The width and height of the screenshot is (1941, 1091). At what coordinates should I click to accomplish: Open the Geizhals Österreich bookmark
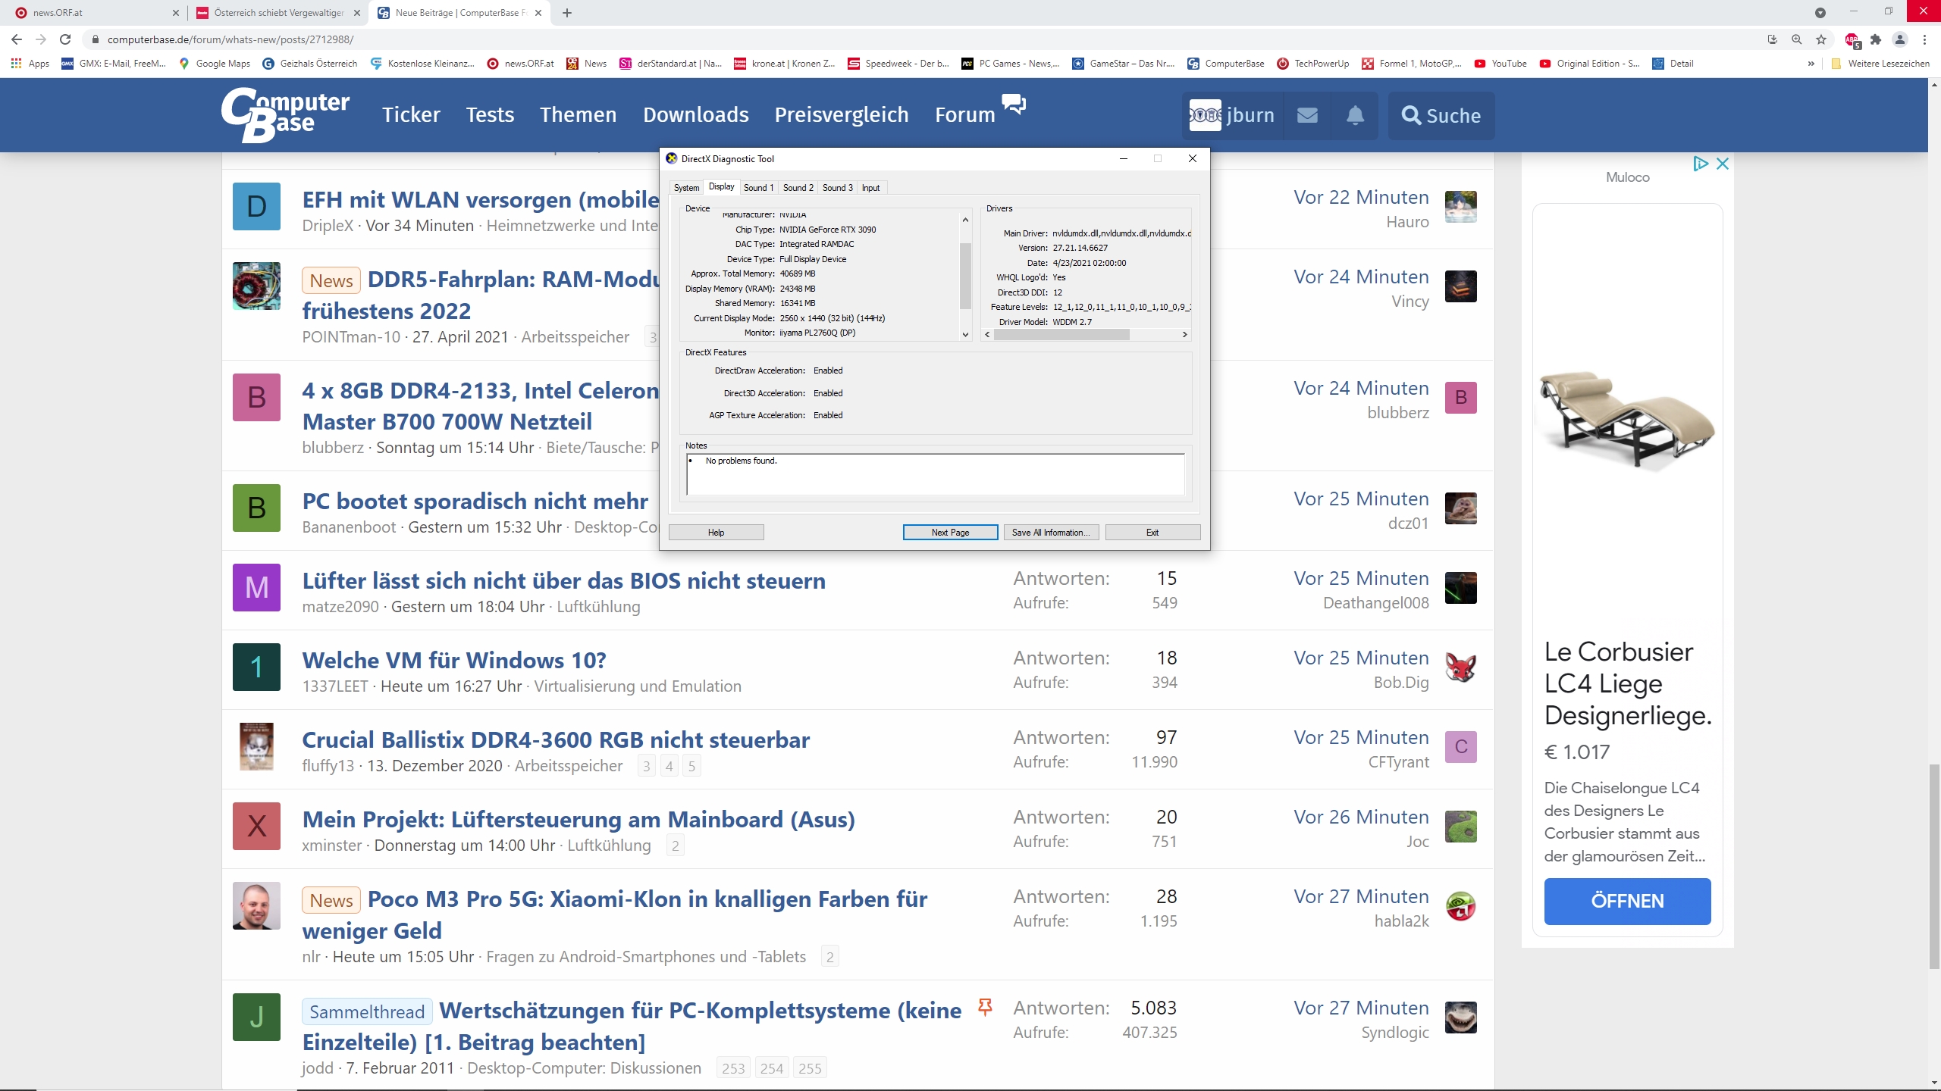[x=310, y=64]
